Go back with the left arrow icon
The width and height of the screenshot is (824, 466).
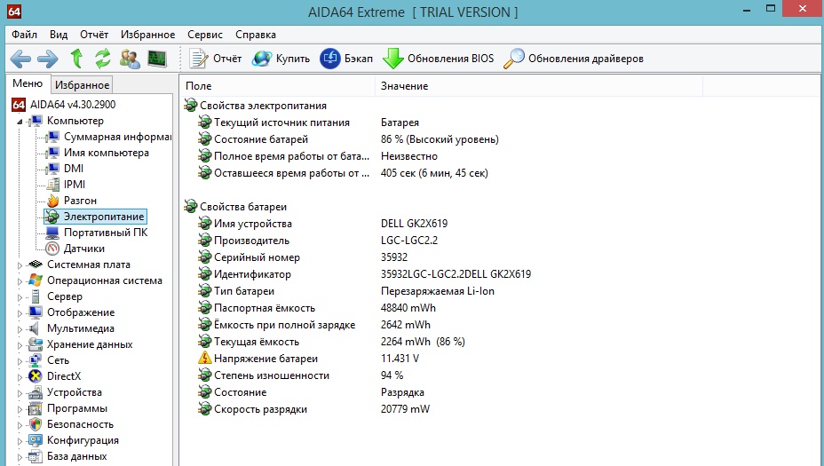point(20,59)
